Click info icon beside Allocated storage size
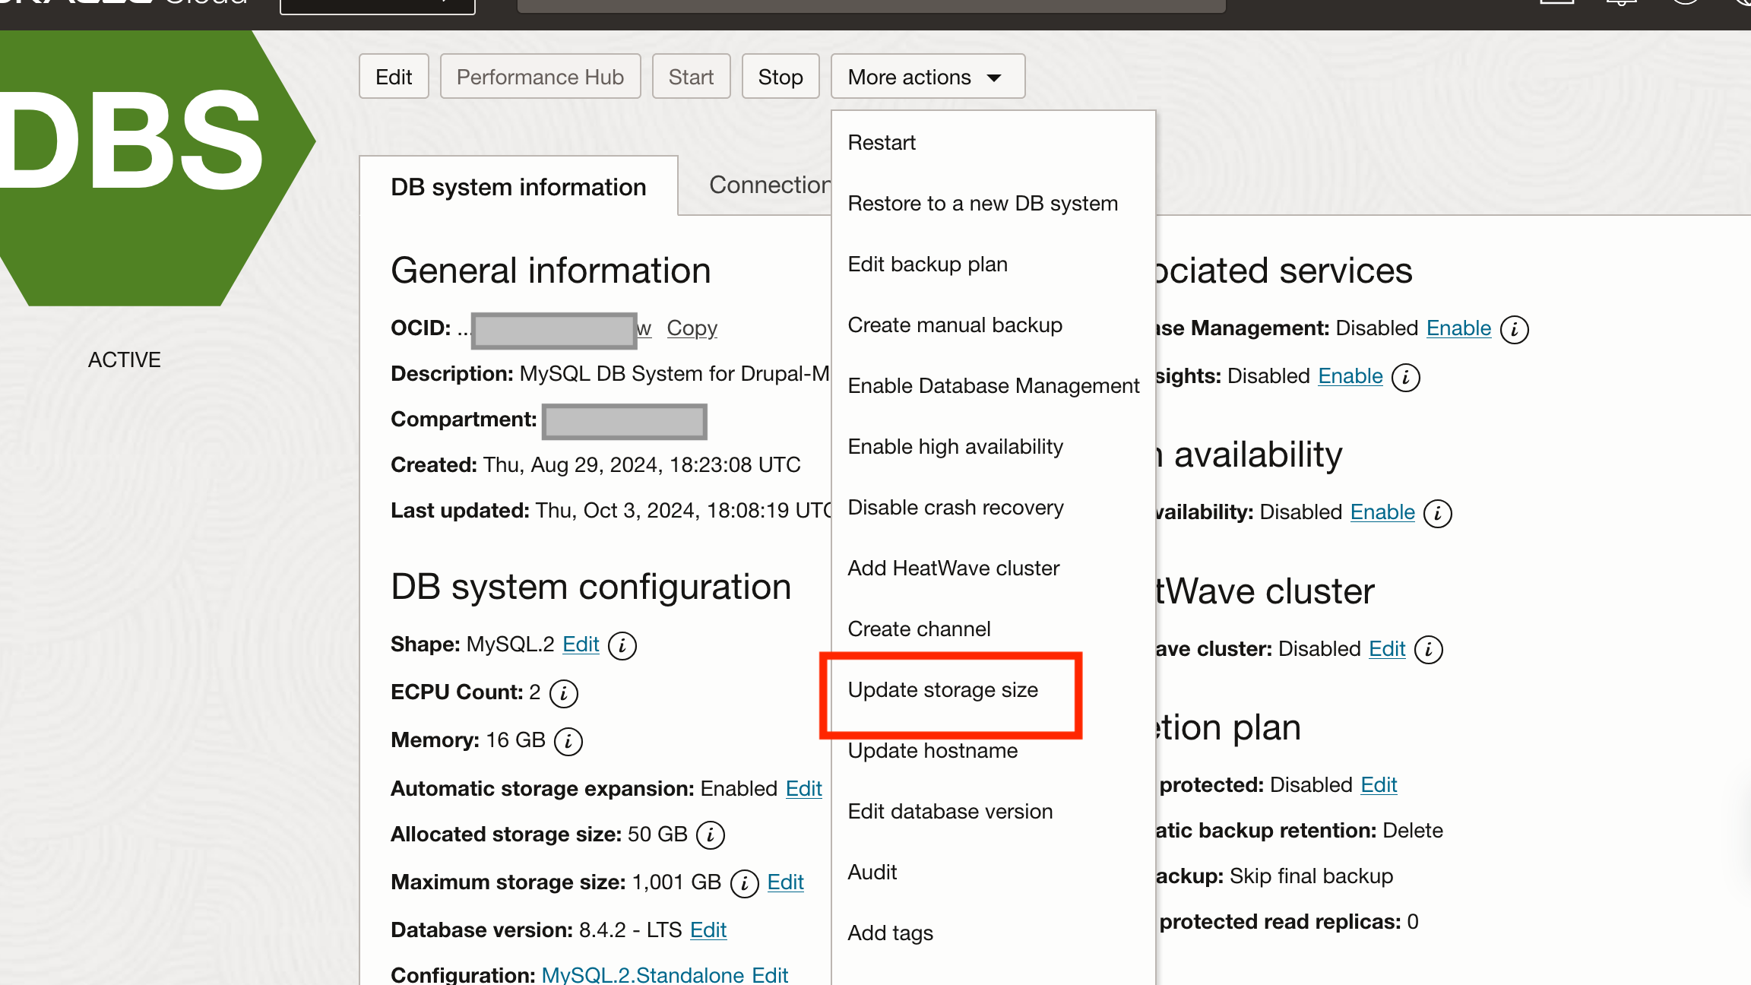This screenshot has width=1751, height=985. point(711,835)
